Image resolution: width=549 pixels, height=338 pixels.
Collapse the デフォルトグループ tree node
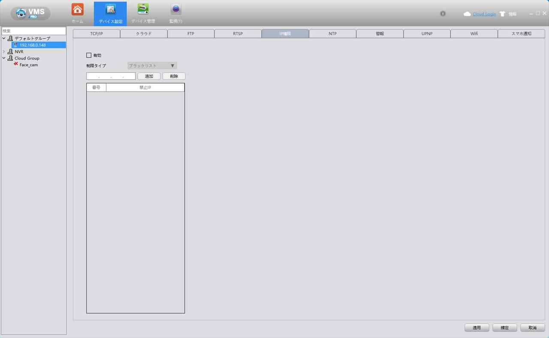pos(4,39)
